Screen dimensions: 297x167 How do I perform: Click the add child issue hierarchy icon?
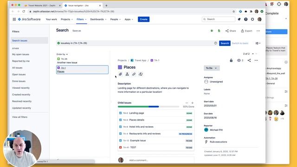[127, 74]
